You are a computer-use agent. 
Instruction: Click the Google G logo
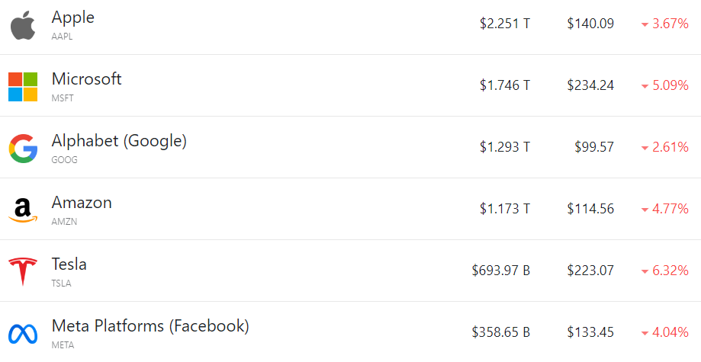click(x=23, y=149)
